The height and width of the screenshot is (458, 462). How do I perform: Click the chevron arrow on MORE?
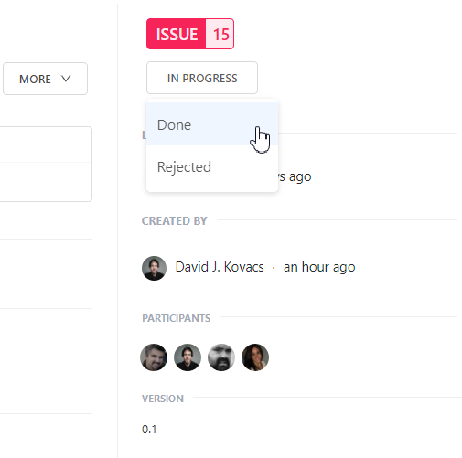66,79
